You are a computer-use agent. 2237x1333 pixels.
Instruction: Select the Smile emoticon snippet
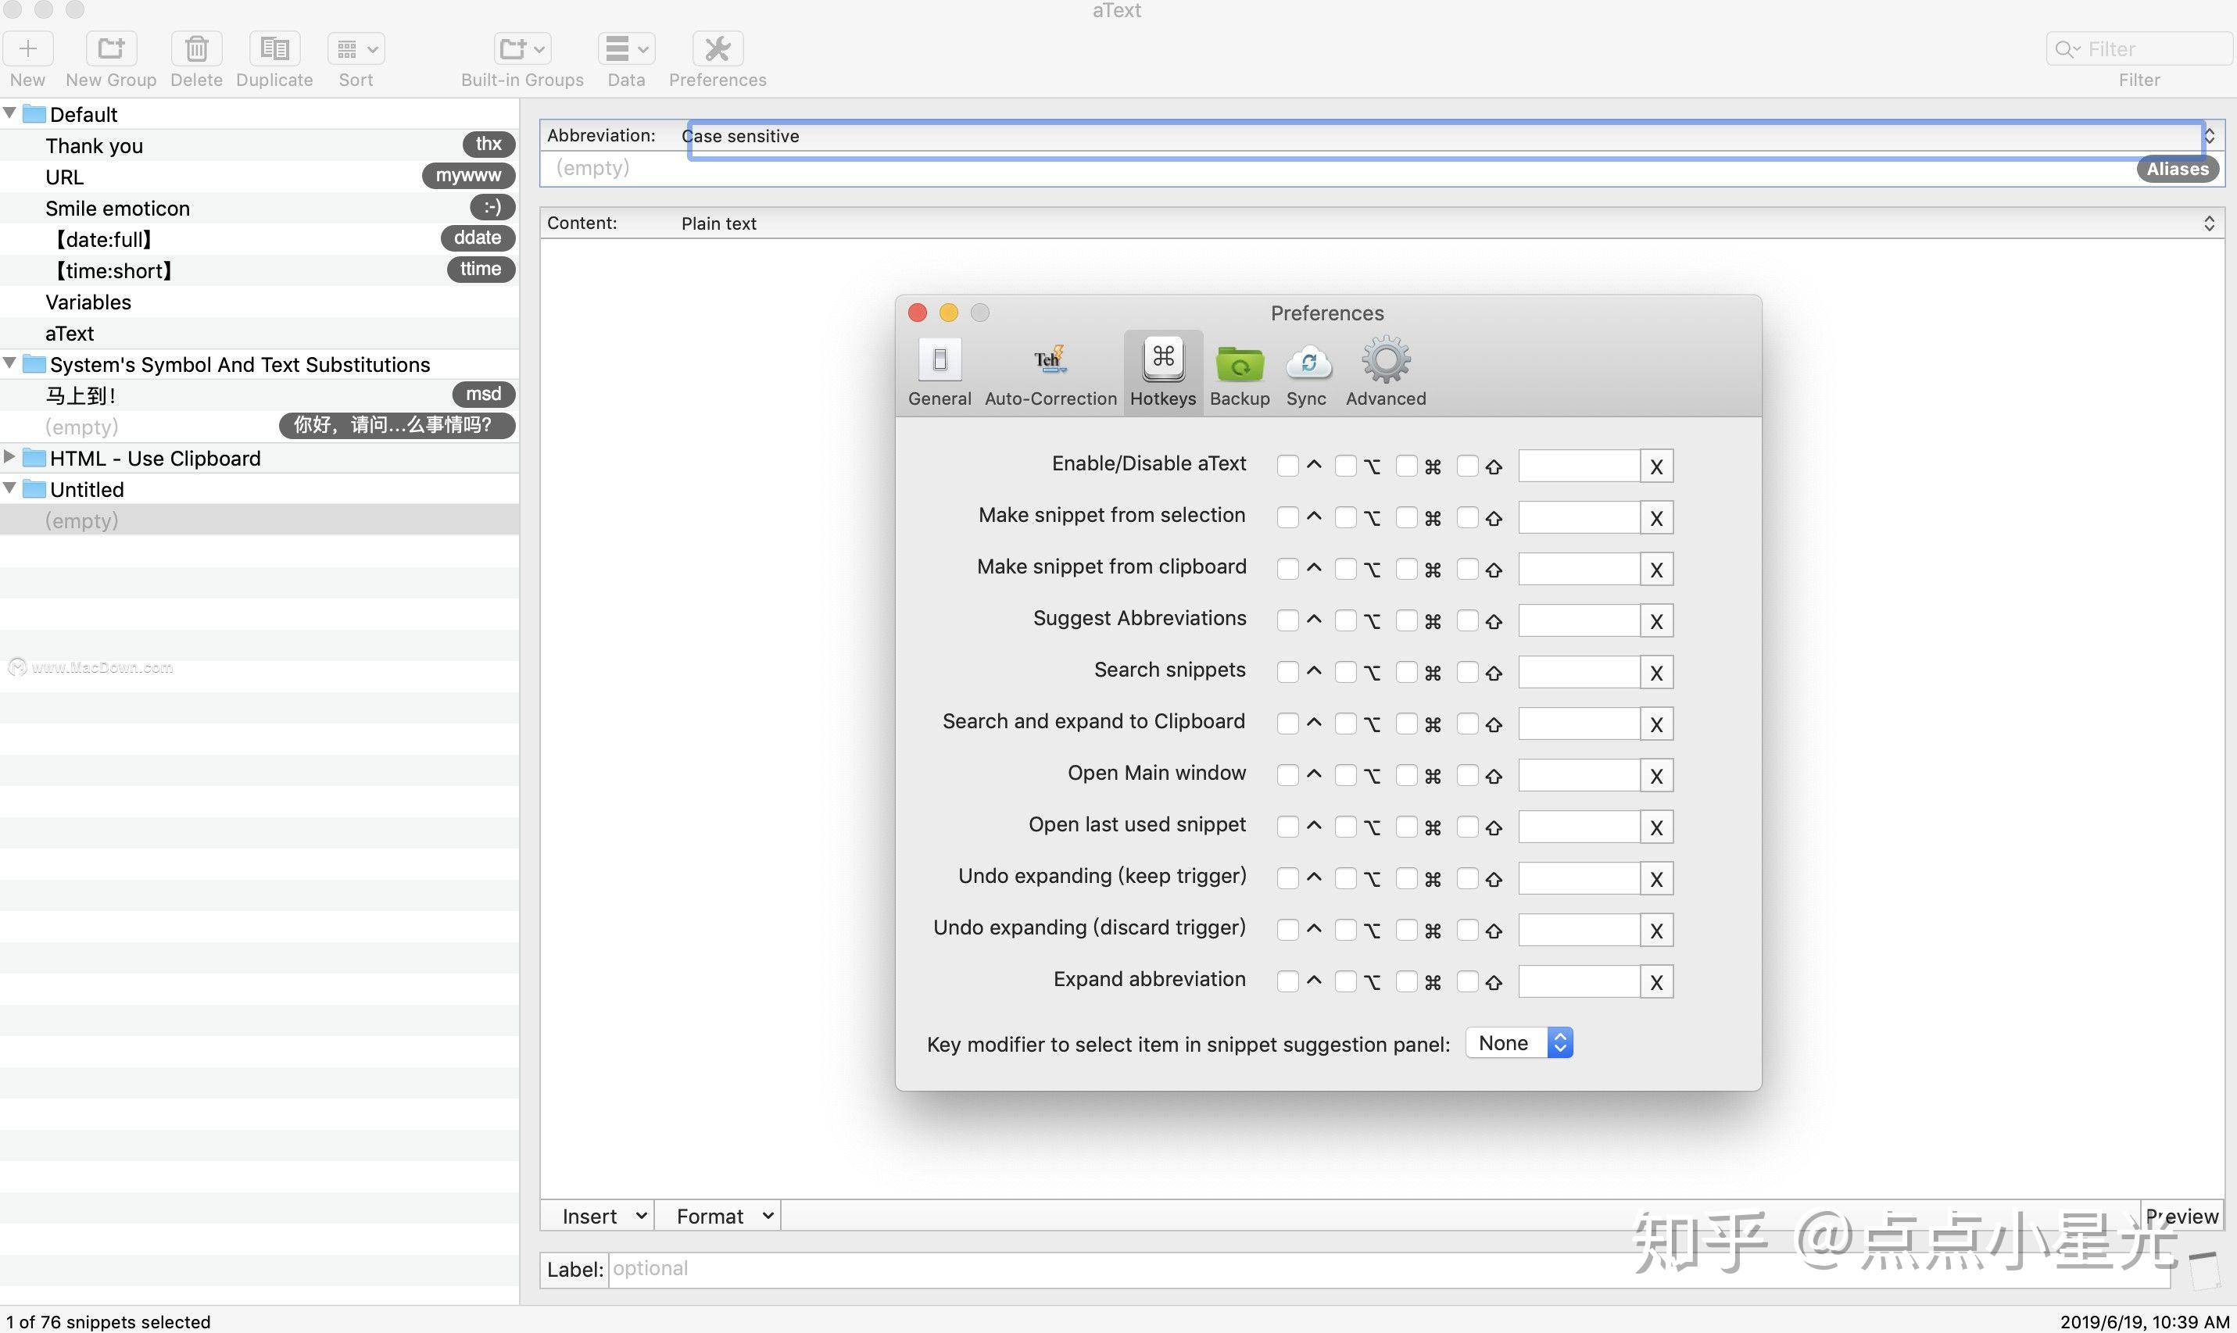tap(259, 209)
